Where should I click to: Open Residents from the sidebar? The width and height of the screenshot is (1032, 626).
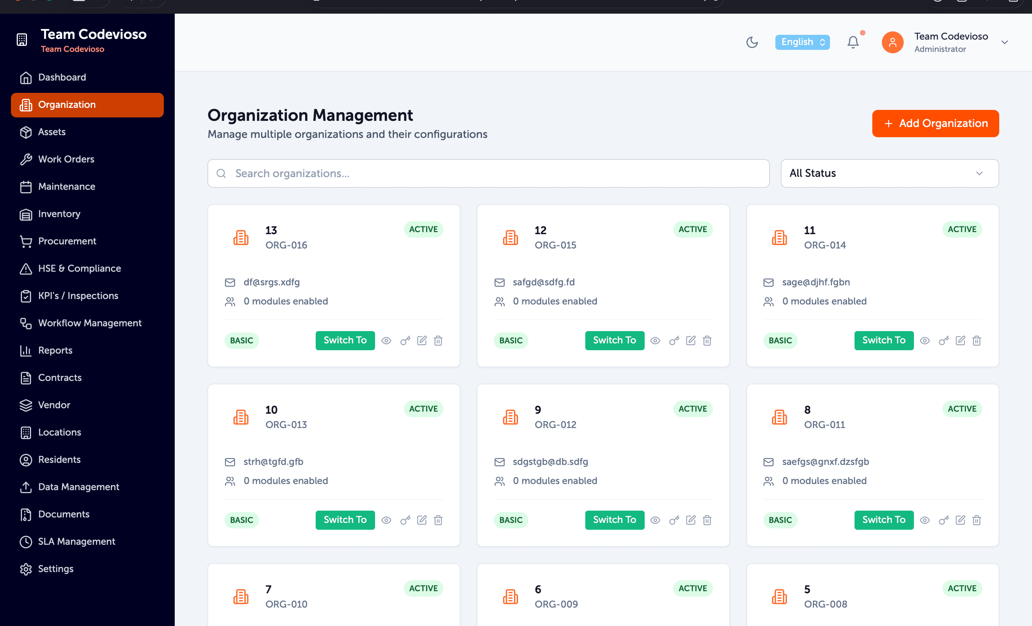[87, 460]
